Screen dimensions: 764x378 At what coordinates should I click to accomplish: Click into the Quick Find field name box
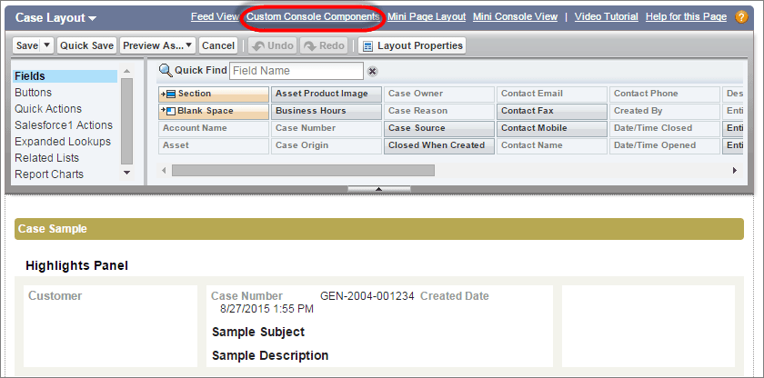[295, 71]
